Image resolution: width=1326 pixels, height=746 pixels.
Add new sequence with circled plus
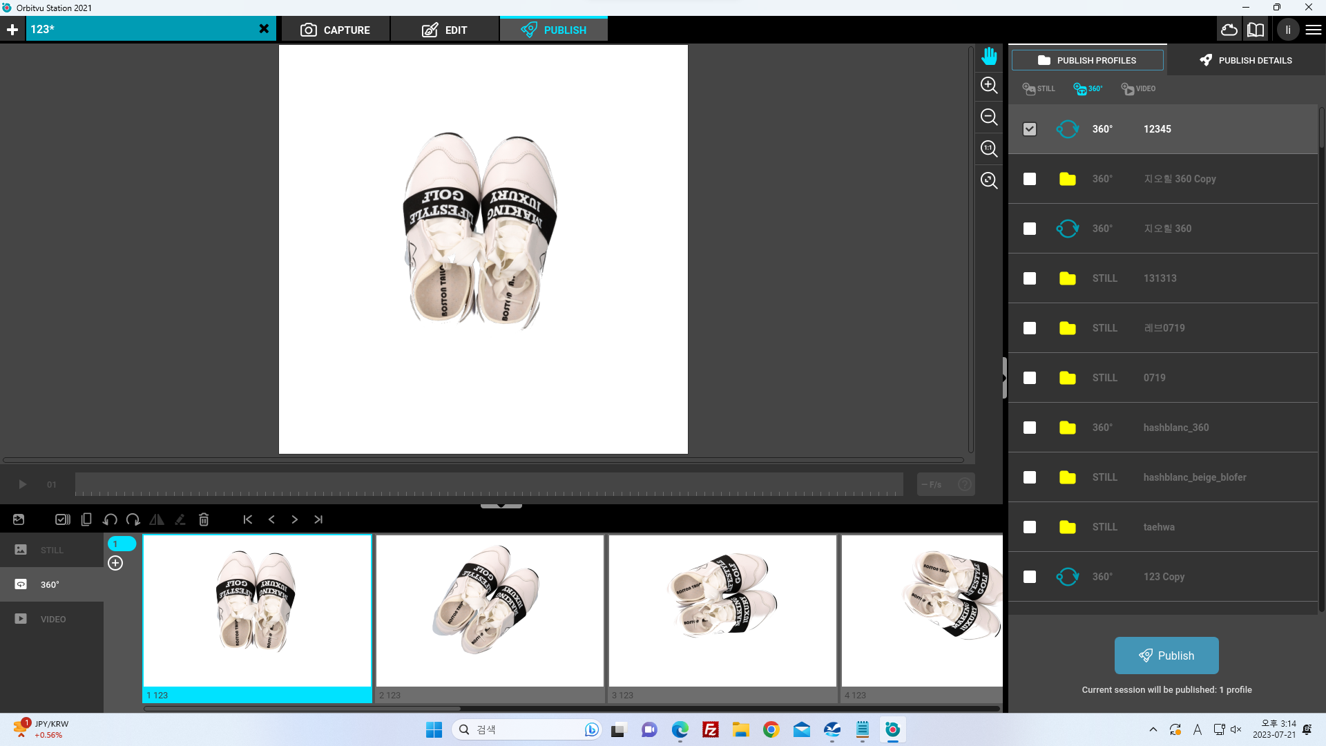115,563
